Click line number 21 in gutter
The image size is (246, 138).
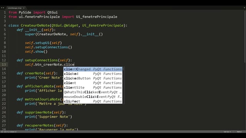coord(4,99)
